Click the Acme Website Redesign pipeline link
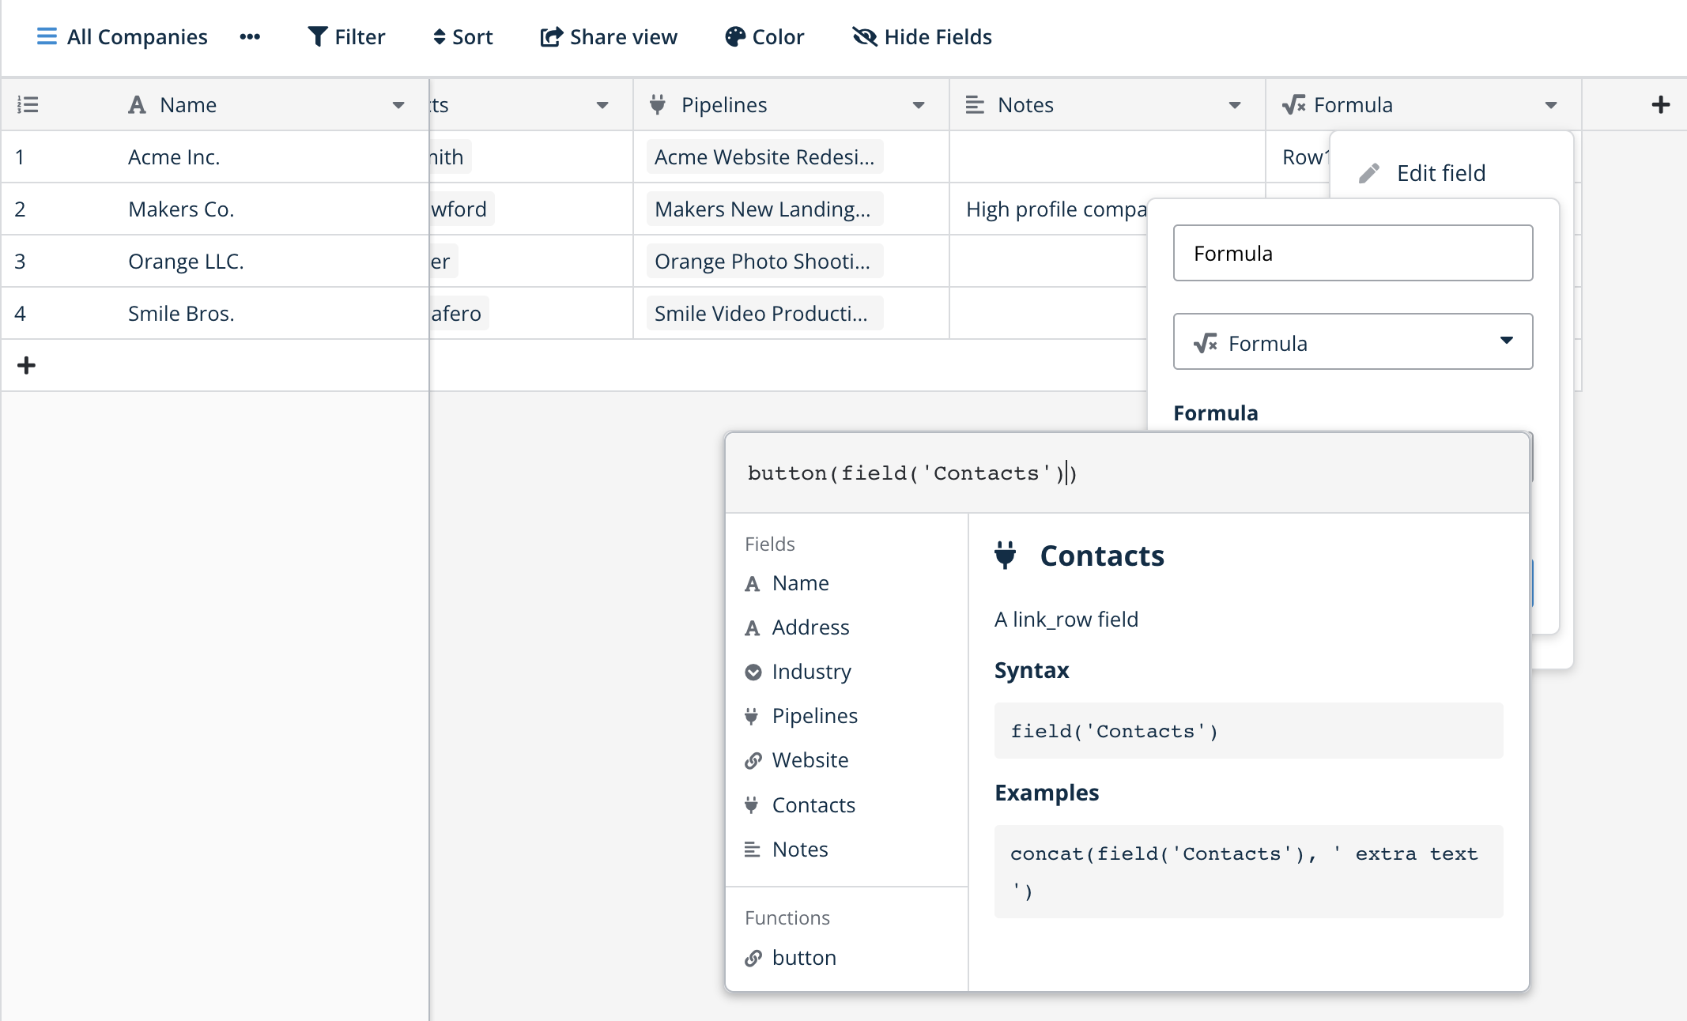The image size is (1687, 1021). click(x=764, y=157)
